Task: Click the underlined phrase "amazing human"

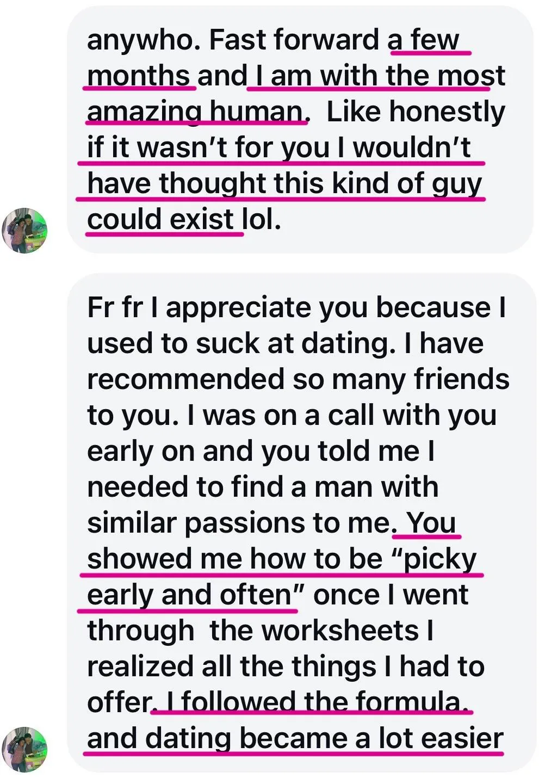Action: pyautogui.click(x=195, y=112)
